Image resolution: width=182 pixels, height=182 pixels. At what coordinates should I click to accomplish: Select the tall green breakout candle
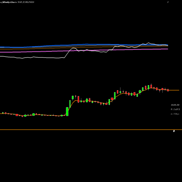coord(67,111)
